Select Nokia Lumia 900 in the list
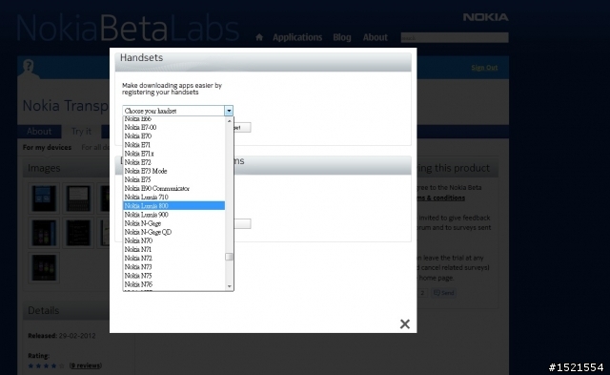Screen dimensions: 610x375 tap(173, 215)
